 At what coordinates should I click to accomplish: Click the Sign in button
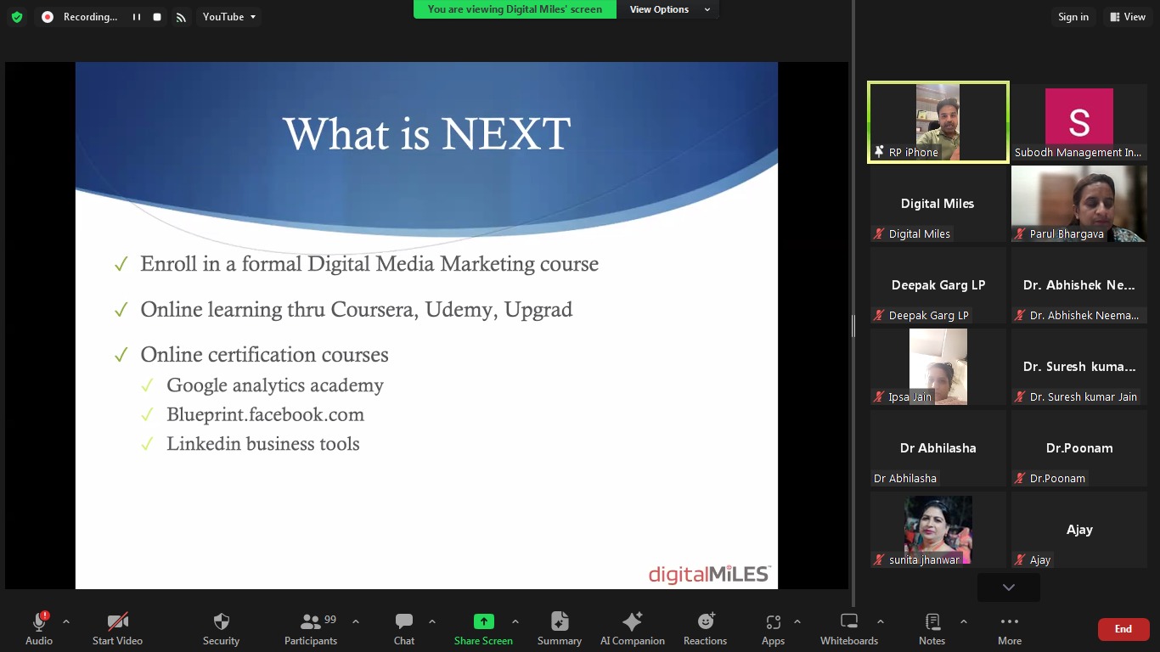tap(1073, 17)
